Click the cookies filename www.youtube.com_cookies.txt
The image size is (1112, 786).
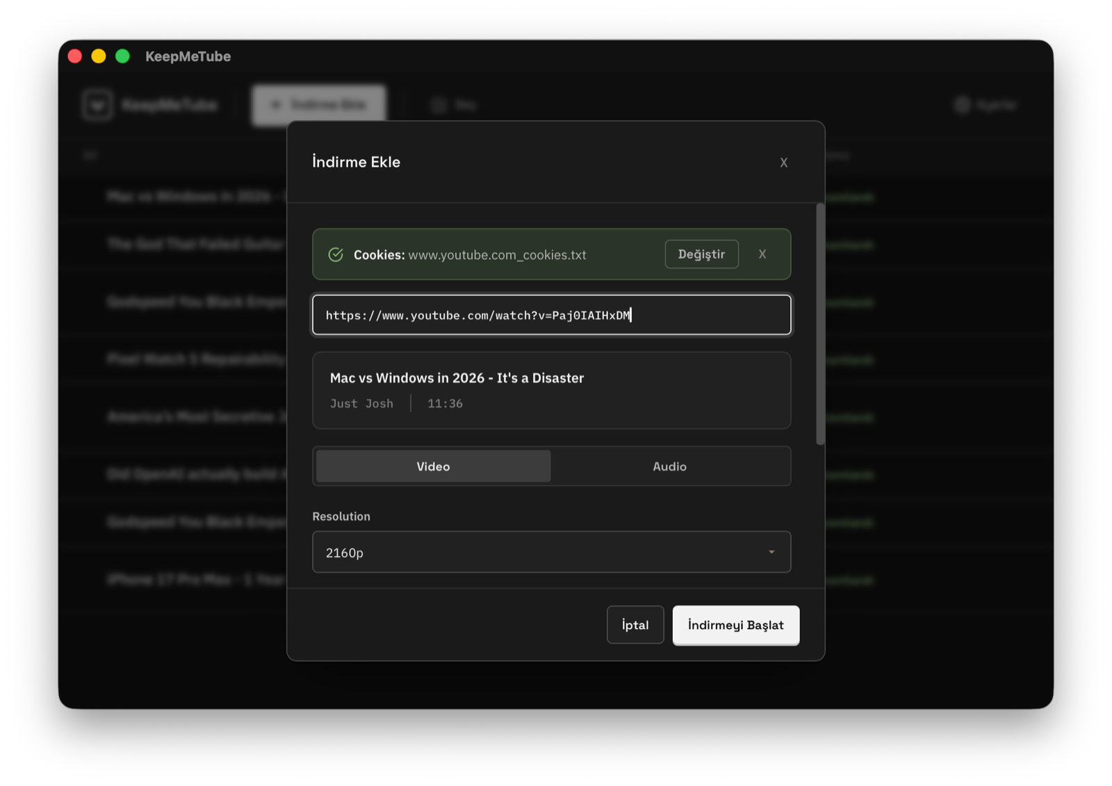497,255
